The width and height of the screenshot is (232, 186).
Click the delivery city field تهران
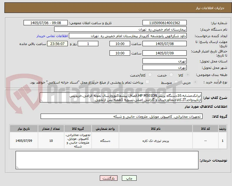tap(165, 67)
